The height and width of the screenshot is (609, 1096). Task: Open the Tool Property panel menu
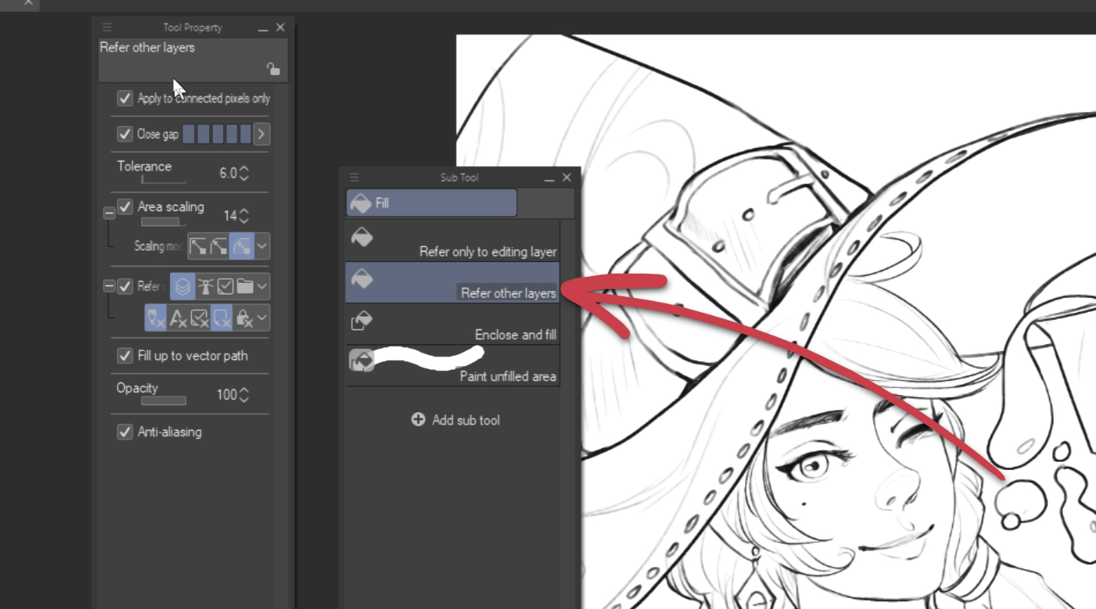tap(107, 28)
